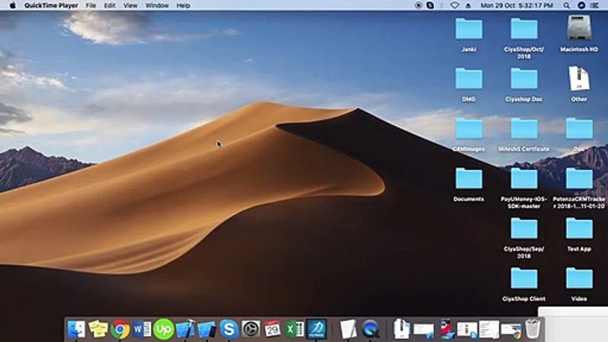608x342 pixels.
Task: Open Upwork app from the Dock
Action: tap(163, 329)
